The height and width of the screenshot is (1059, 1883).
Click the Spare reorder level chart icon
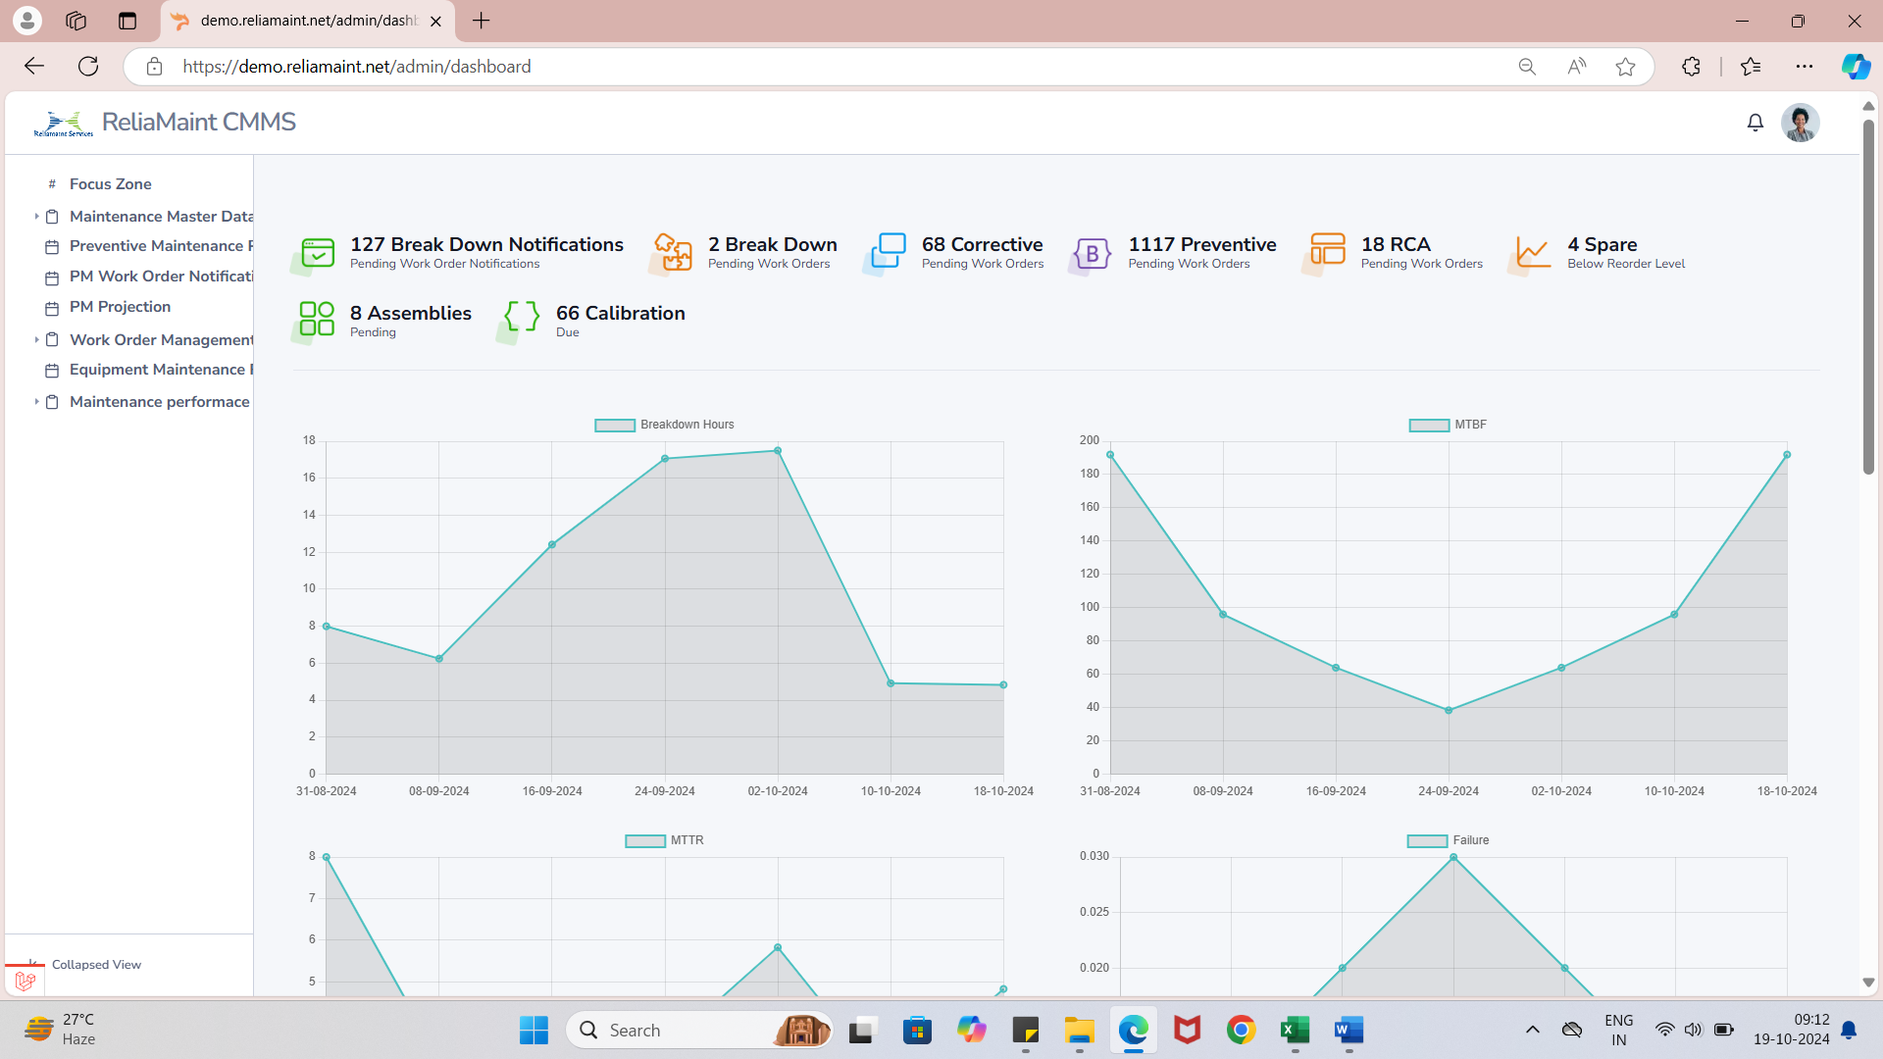point(1531,252)
